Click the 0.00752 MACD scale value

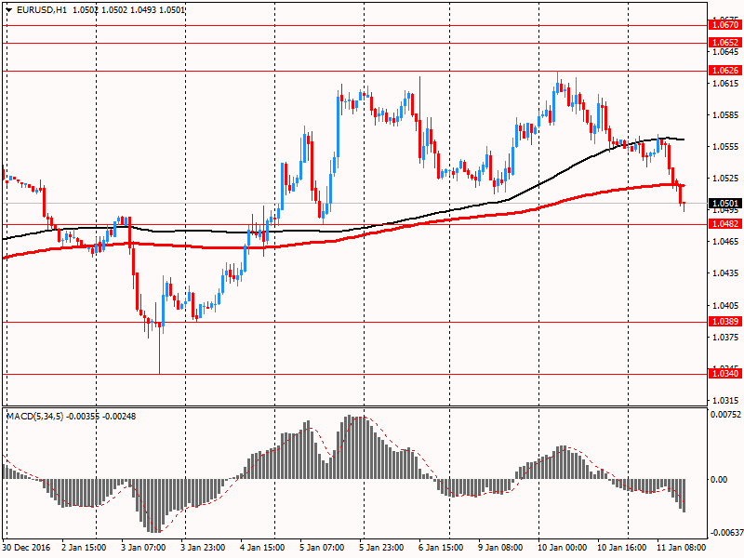725,414
